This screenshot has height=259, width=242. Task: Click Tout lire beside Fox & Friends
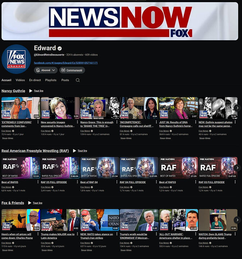click(37, 203)
